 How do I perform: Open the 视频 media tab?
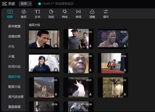click(10, 14)
